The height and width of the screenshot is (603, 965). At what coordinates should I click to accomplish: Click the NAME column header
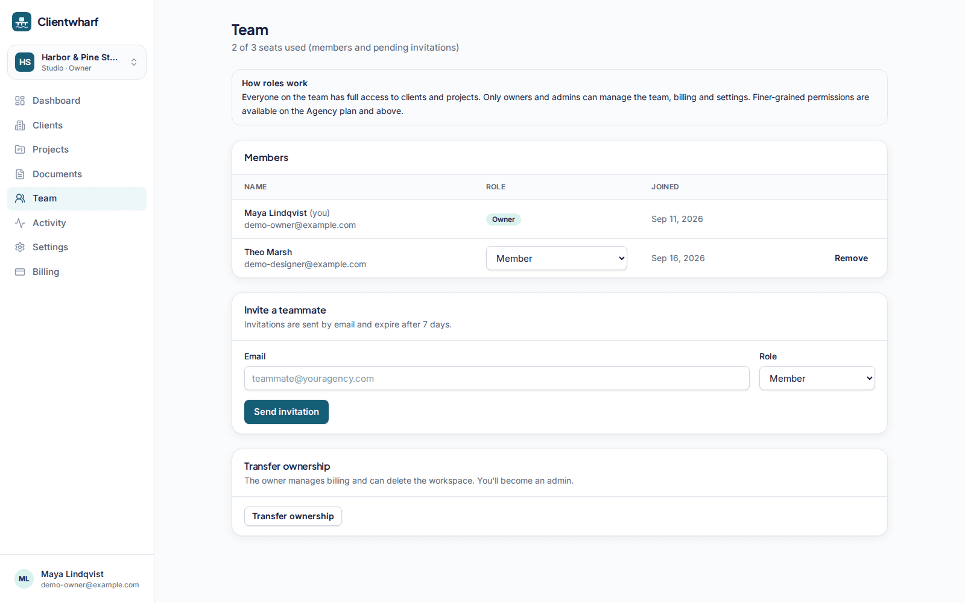[256, 187]
